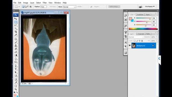Screen dimensions: 172x97
Task: Switch to the Swatches tab
Action: tap(140, 15)
